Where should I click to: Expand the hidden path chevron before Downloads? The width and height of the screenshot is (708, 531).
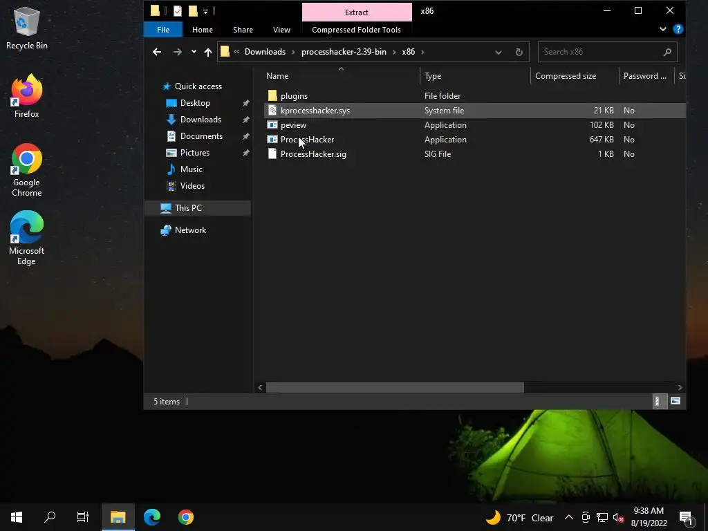[236, 52]
